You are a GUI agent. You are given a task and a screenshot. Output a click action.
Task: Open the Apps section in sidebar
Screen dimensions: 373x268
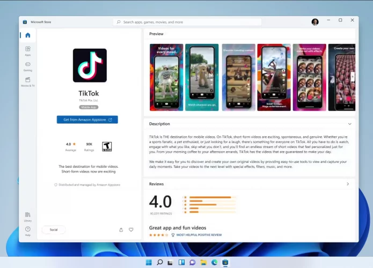pos(28,51)
